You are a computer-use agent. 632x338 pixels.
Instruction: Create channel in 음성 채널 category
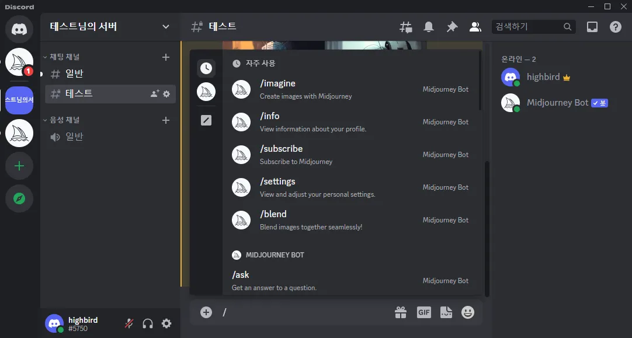point(166,120)
